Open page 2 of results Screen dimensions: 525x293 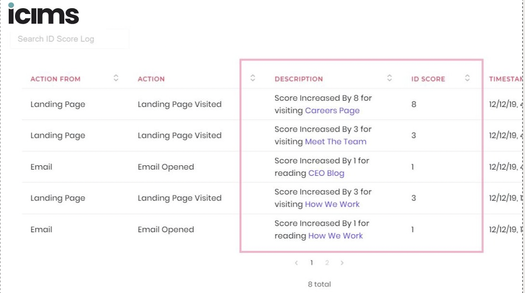[x=327, y=263]
